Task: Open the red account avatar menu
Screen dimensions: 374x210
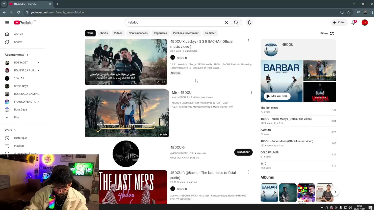Action: click(365, 22)
